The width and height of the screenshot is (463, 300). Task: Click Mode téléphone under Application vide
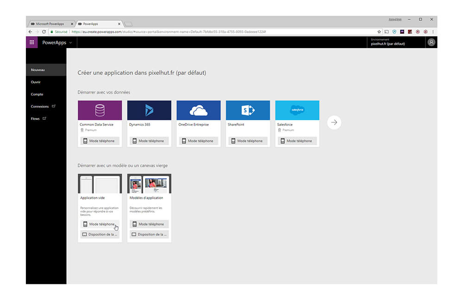click(100, 224)
